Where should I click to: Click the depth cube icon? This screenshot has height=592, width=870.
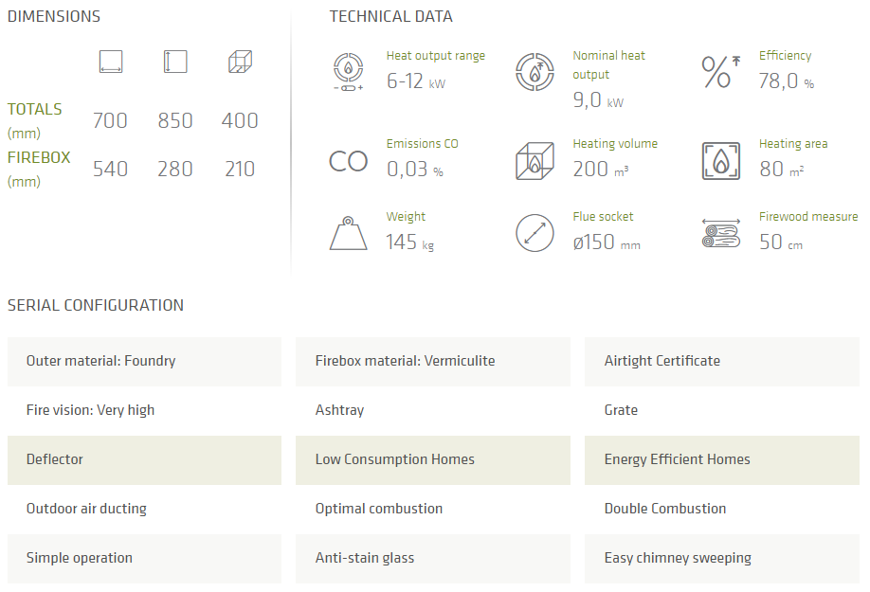(240, 63)
